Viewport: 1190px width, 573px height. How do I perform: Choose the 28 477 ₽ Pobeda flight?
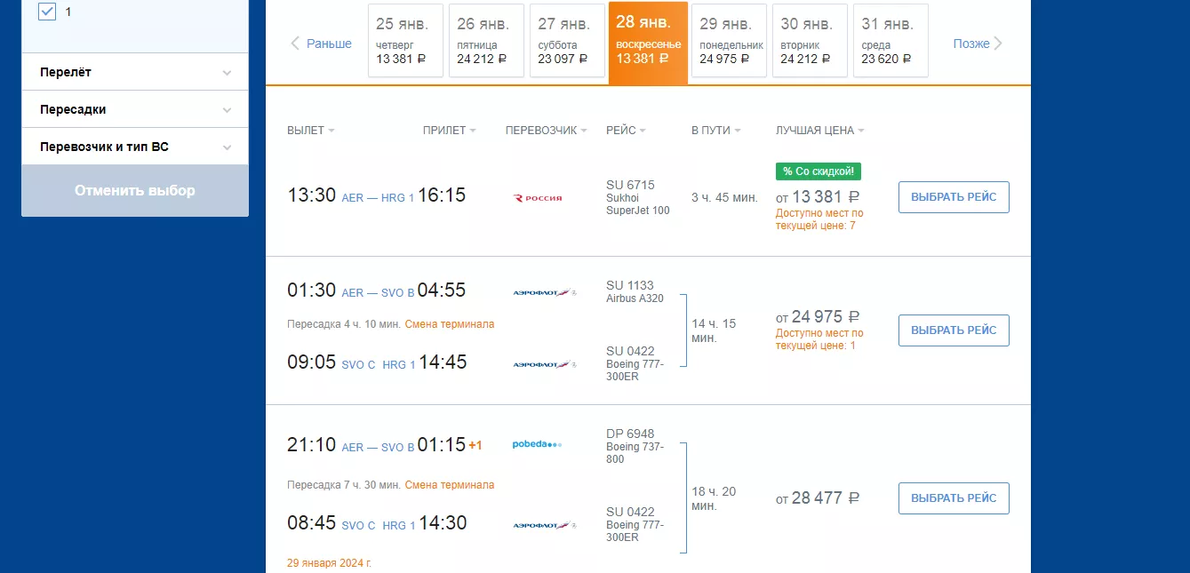954,498
